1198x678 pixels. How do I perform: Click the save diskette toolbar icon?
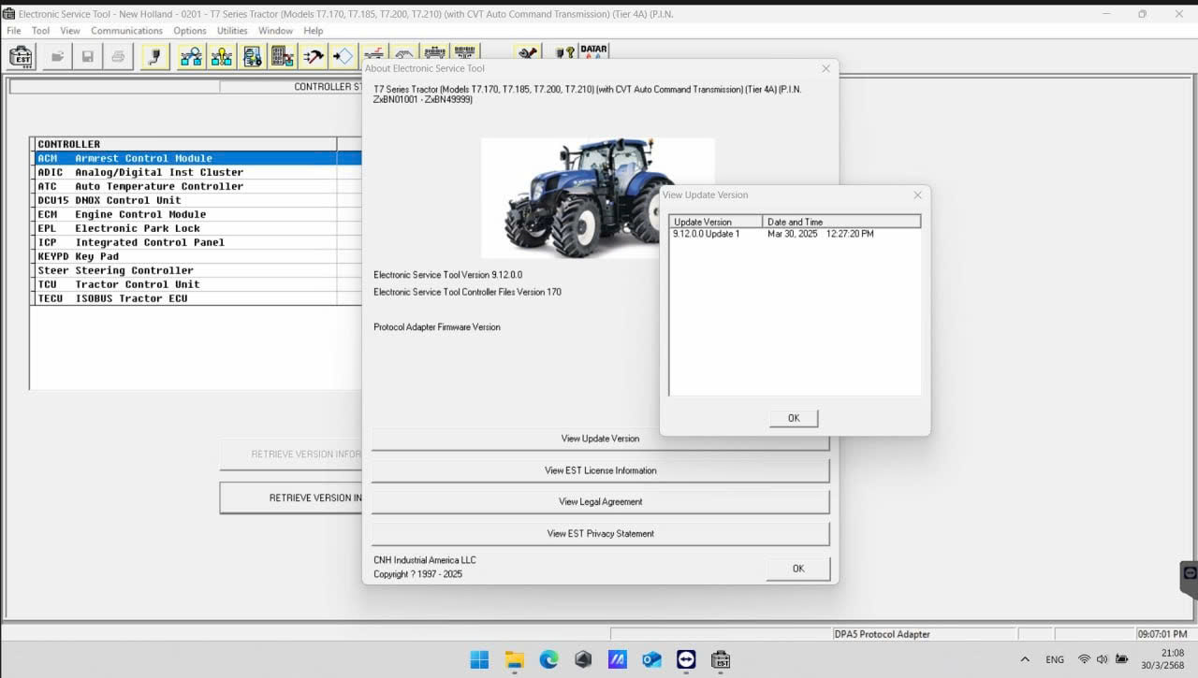coord(87,57)
